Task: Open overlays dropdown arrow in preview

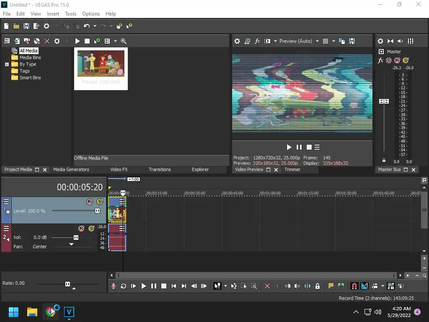Action: (x=333, y=41)
